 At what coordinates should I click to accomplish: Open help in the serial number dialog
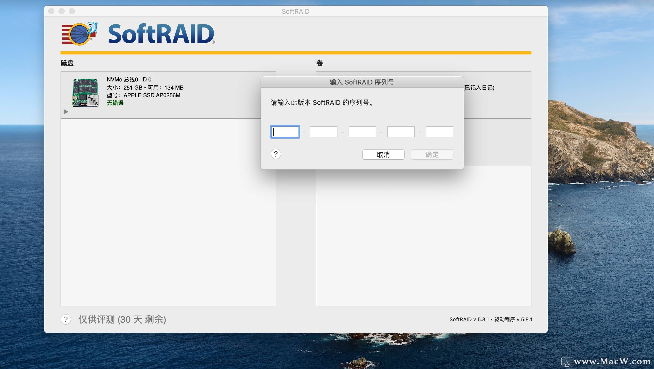276,154
